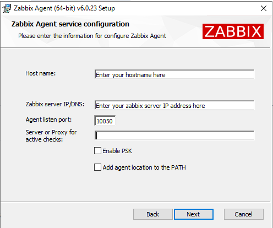Click the installer icon in the title bar
Viewport: 273px width, 228px height.
(x=7, y=8)
